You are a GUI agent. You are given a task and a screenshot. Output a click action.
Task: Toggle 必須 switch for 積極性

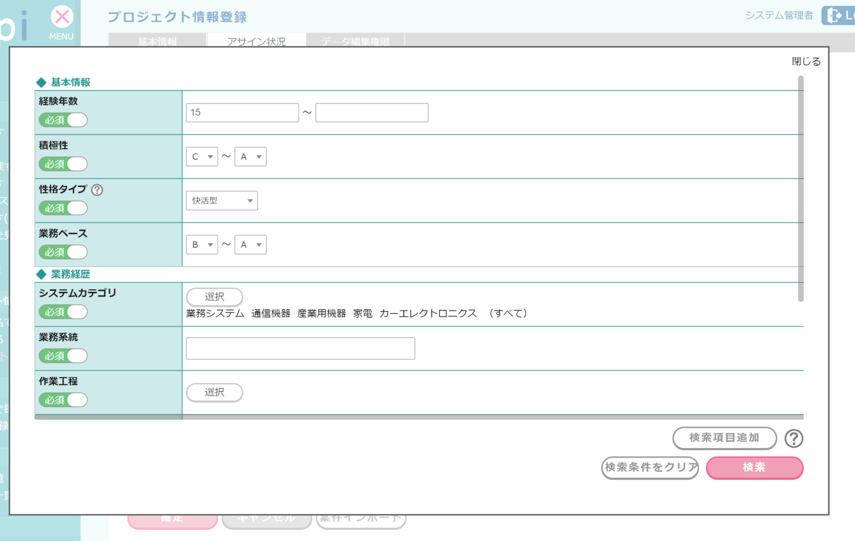click(63, 164)
